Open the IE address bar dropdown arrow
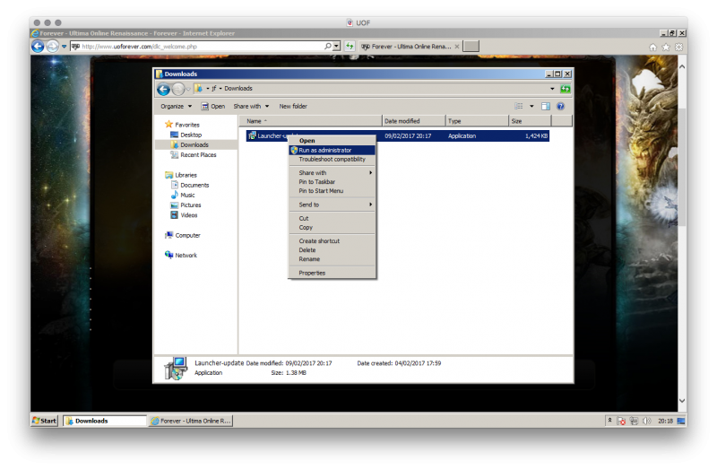 (337, 47)
